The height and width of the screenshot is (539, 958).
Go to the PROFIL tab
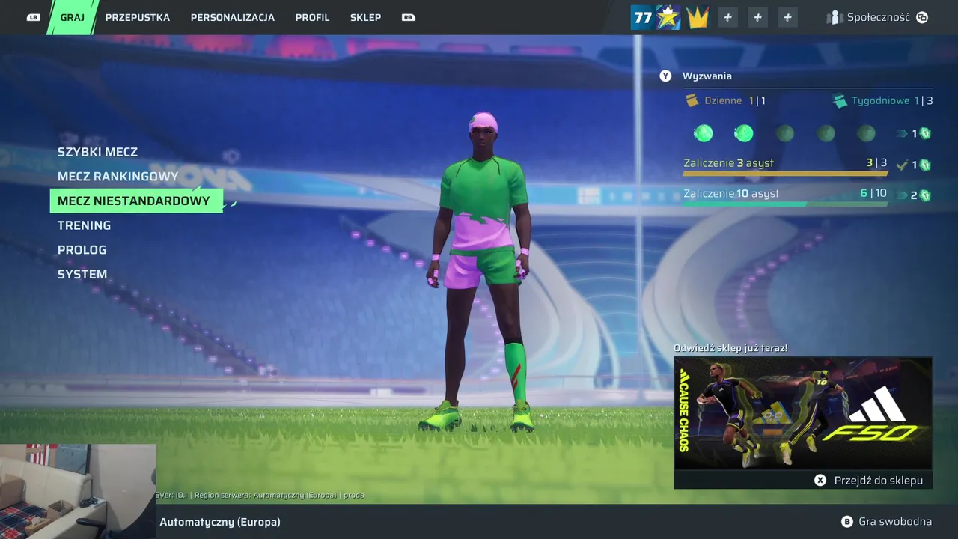point(312,17)
